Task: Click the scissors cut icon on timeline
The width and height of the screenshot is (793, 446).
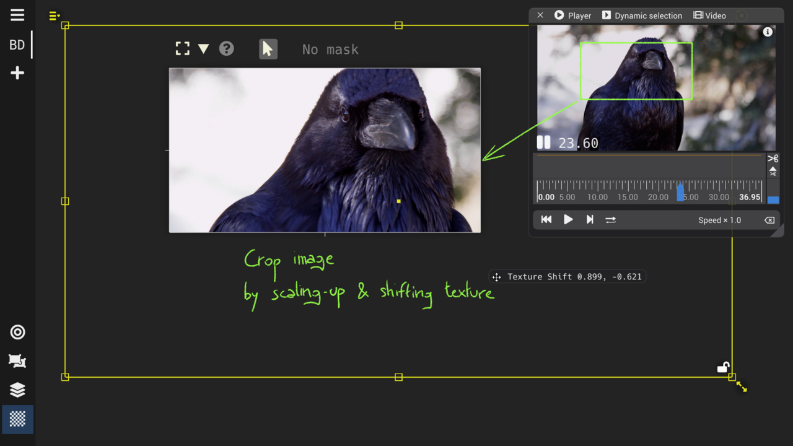Action: pos(773,159)
